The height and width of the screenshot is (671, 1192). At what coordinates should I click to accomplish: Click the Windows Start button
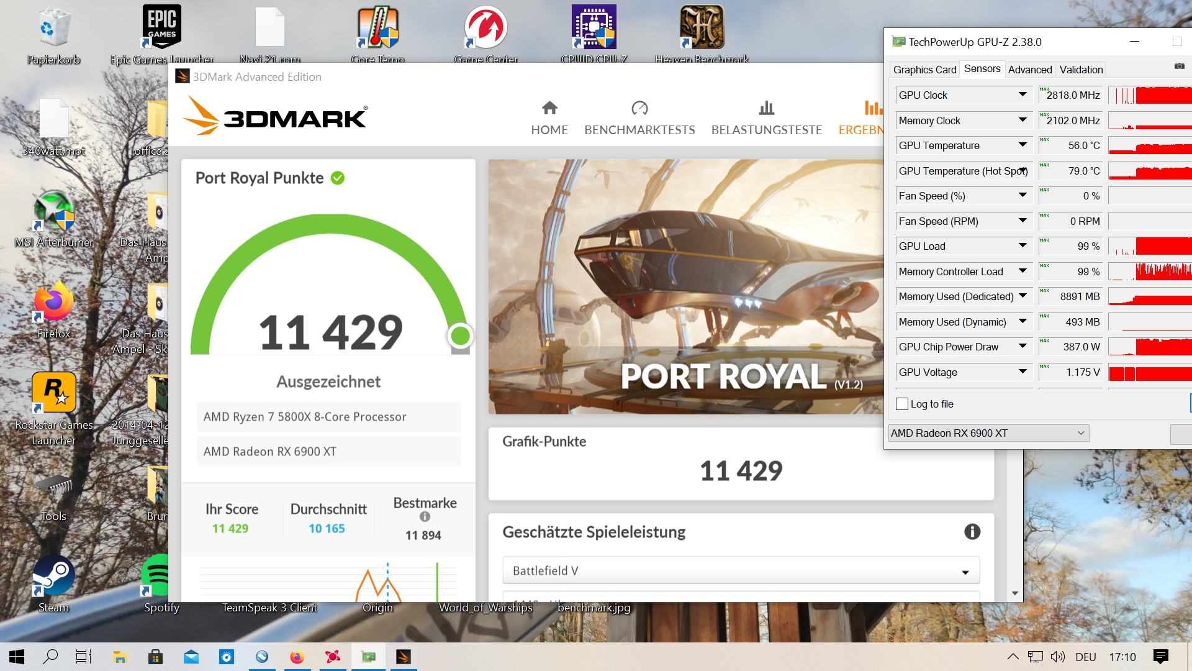click(17, 657)
